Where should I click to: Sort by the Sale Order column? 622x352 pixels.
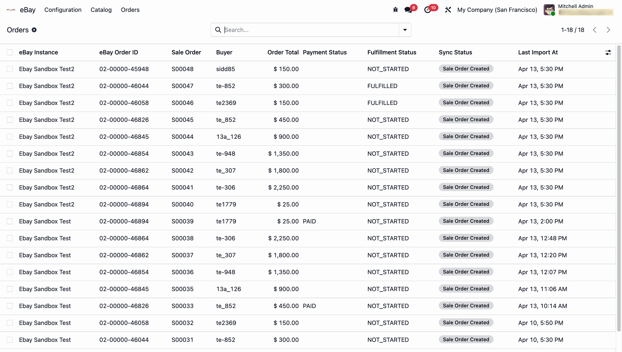coord(186,52)
